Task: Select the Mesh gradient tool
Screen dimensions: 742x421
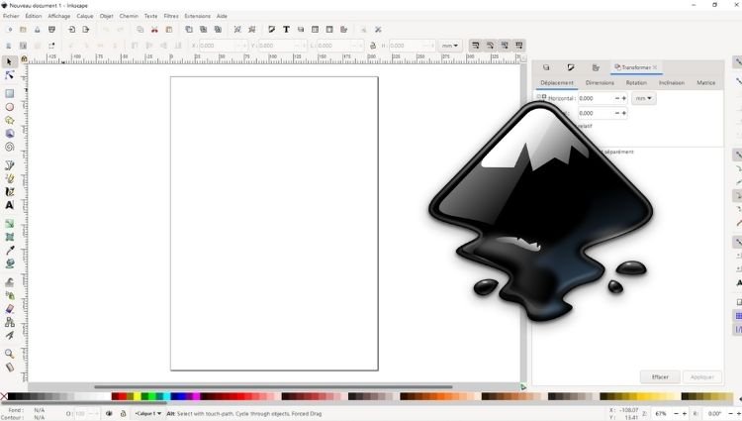Action: [x=10, y=237]
